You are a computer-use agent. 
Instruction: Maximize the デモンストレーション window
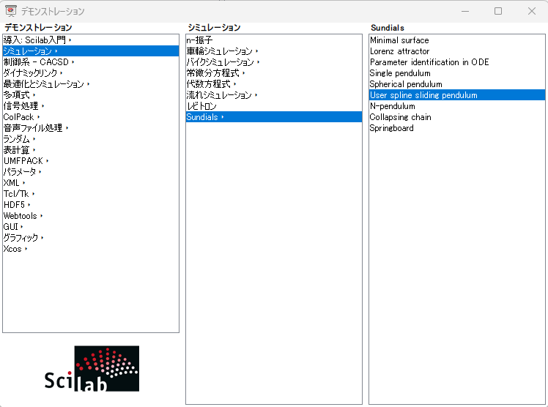pos(498,11)
